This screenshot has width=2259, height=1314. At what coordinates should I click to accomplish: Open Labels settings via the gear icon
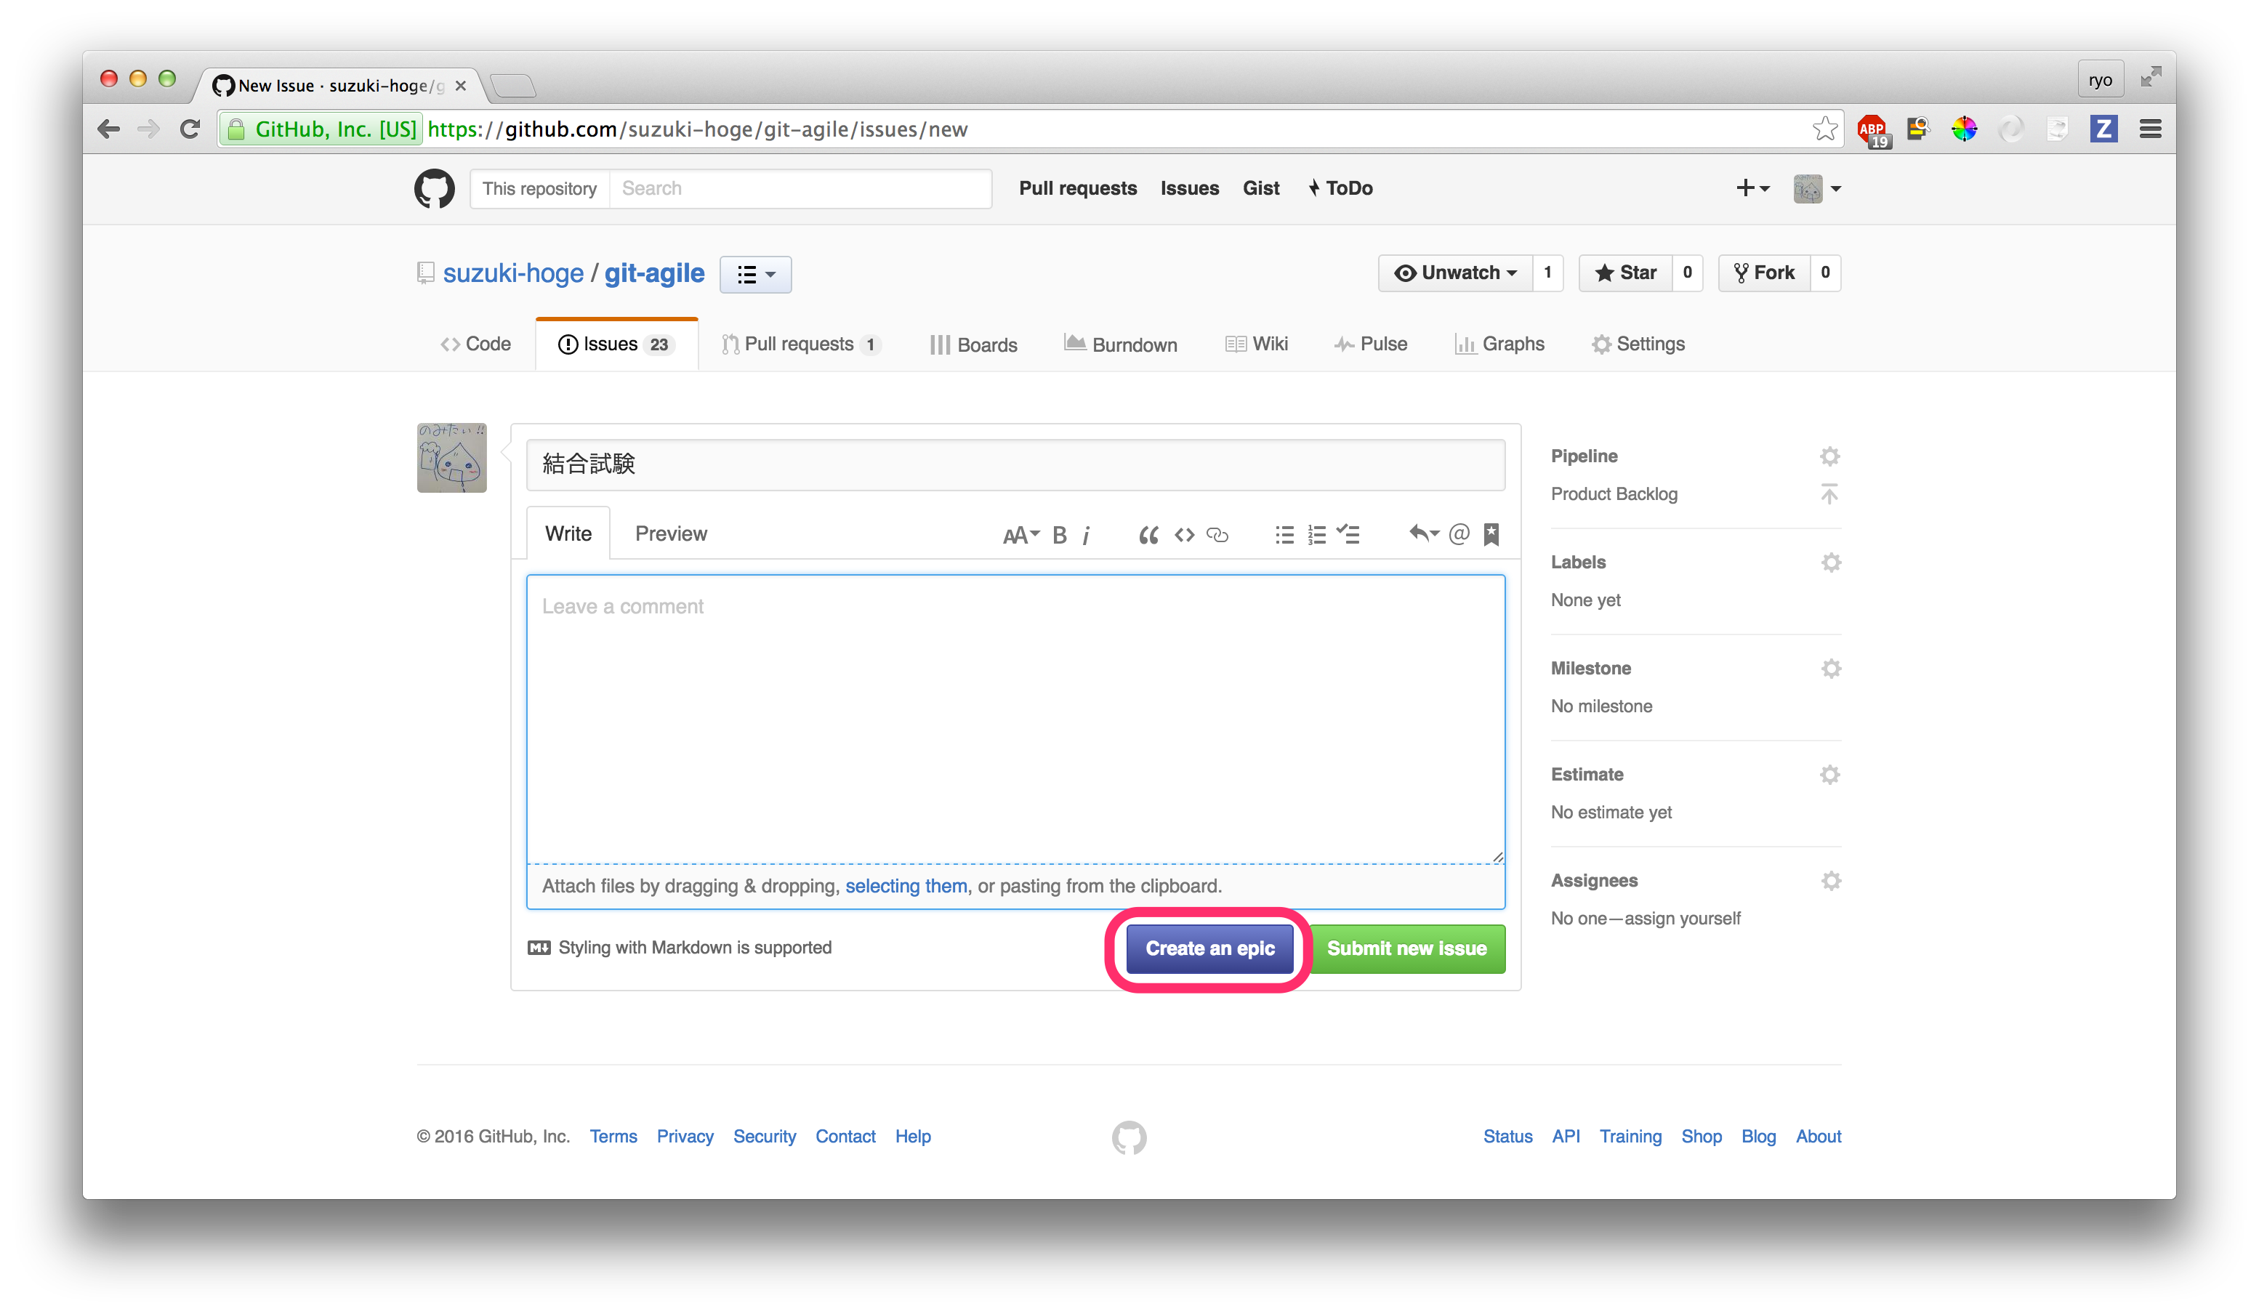pyautogui.click(x=1832, y=562)
